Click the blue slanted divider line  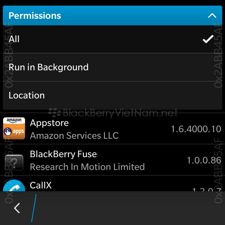34,208
